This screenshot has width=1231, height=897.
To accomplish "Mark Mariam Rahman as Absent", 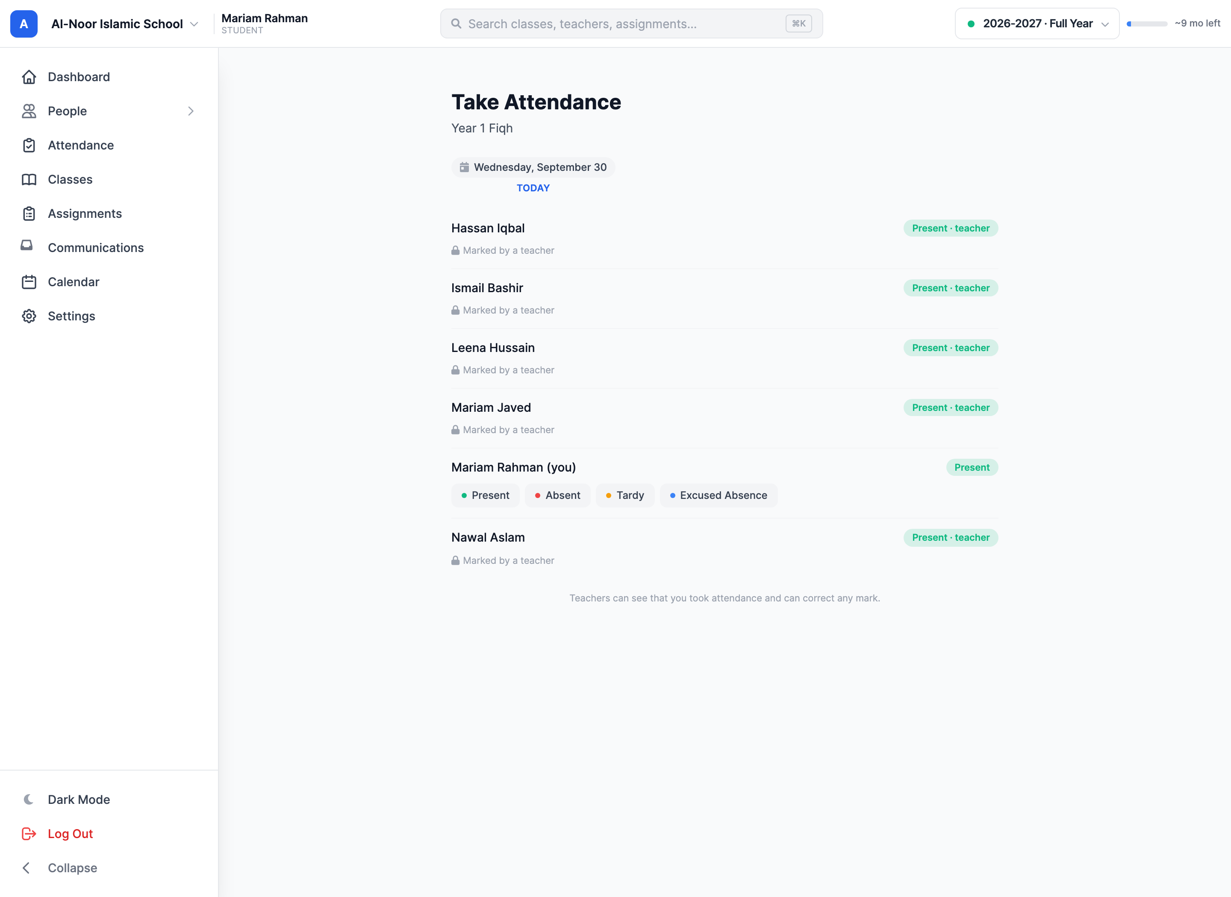I will click(x=557, y=495).
